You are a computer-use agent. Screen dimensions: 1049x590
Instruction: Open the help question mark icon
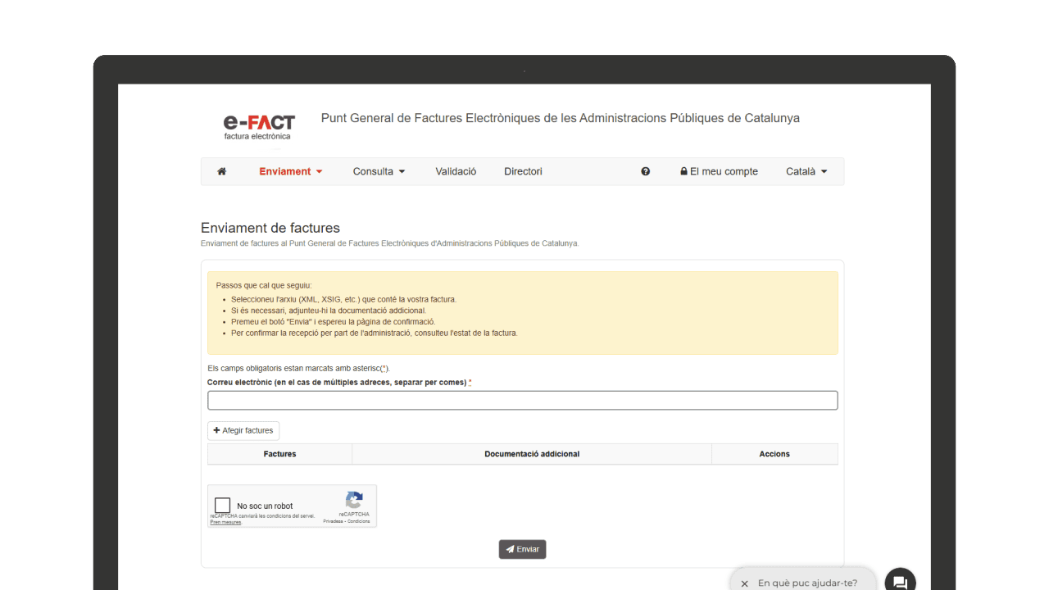pos(645,171)
